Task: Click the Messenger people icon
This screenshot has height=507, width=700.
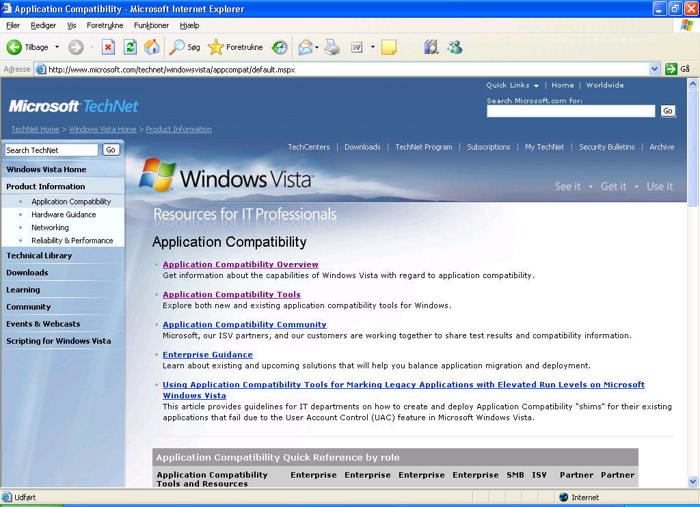Action: (455, 47)
